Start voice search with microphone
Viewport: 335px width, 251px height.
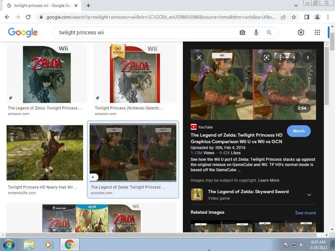(x=256, y=33)
